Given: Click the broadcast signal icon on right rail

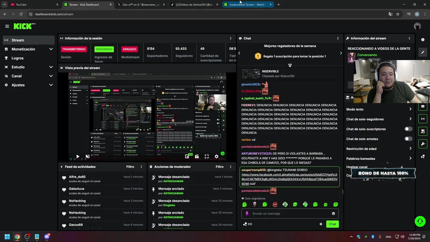Looking at the screenshot, I should pyautogui.click(x=423, y=119).
